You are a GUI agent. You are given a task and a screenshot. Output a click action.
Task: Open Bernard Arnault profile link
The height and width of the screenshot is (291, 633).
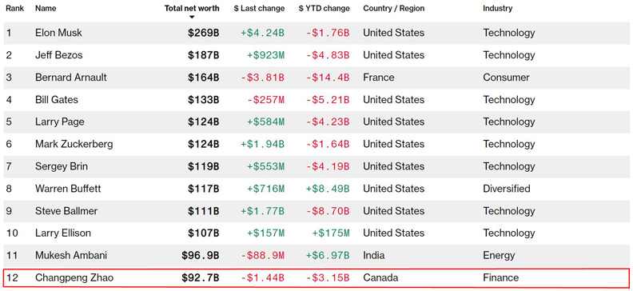tap(71, 77)
